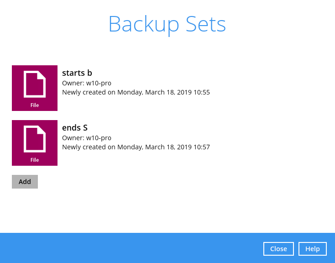Add a new backup set

coord(25,182)
